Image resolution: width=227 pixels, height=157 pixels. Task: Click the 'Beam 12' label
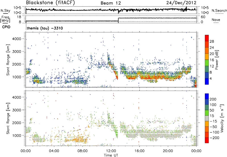tap(111, 3)
